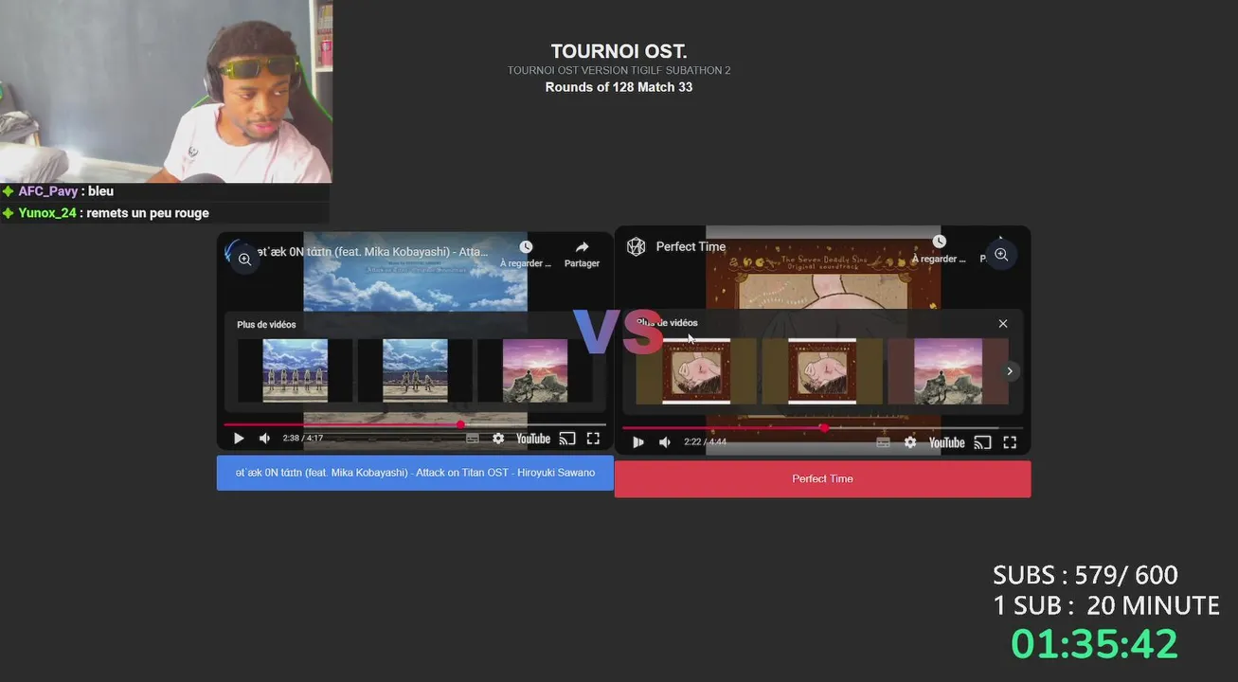Cast the left video to a device
Screen dimensions: 1238x682
[x=567, y=439]
